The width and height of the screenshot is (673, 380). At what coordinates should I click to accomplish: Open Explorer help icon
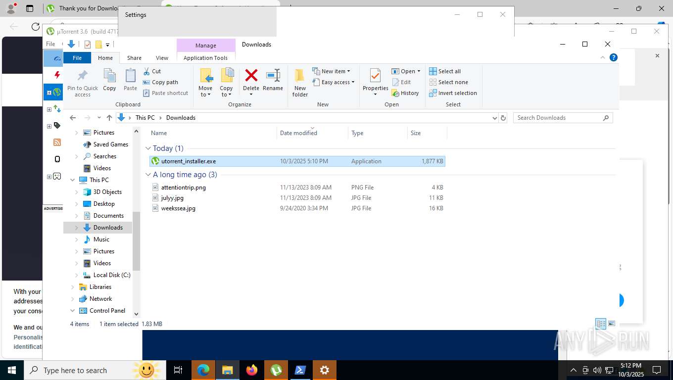(x=614, y=57)
